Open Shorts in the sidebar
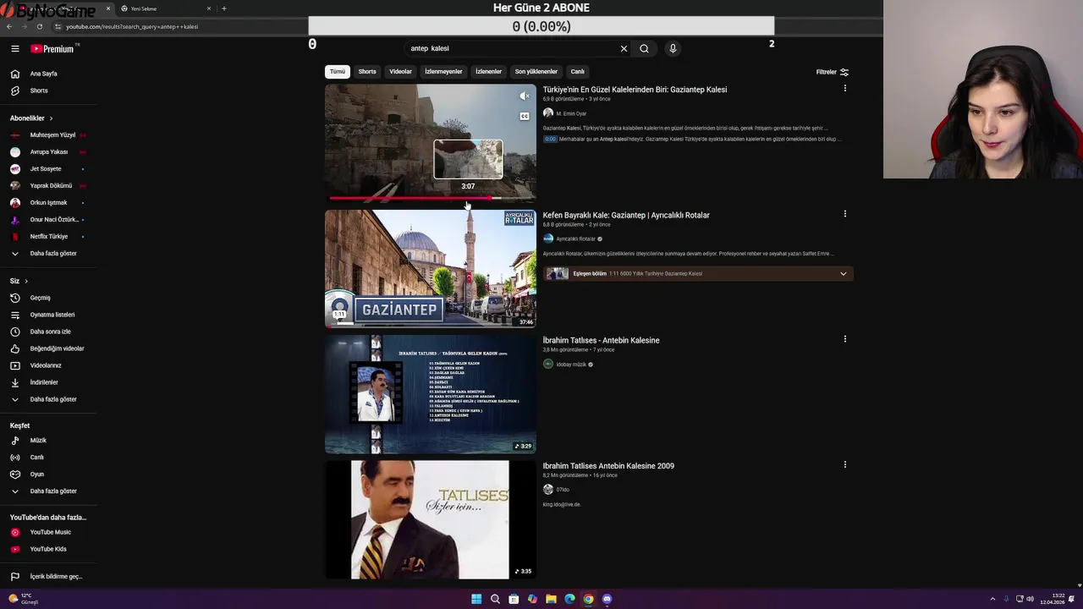 [39, 91]
